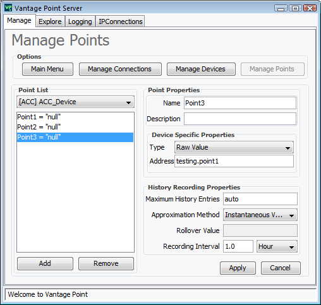Screen dimensions: 321x305
Task: Click the disabled Rollover Value field
Action: 260,230
